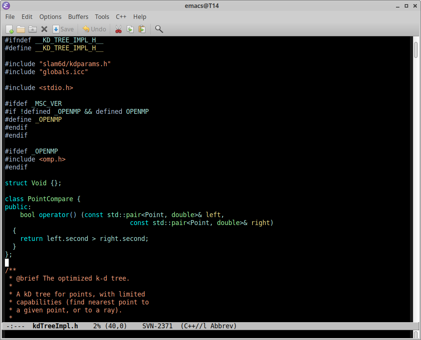Cut selection with the scissors icon
Screen dimensions: 421x340
point(119,29)
